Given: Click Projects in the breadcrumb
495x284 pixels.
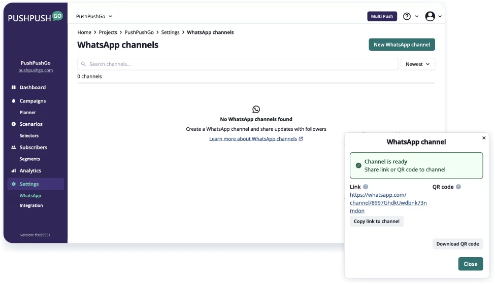Looking at the screenshot, I should [x=108, y=32].
